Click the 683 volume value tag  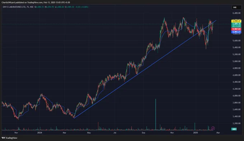coord(234,129)
